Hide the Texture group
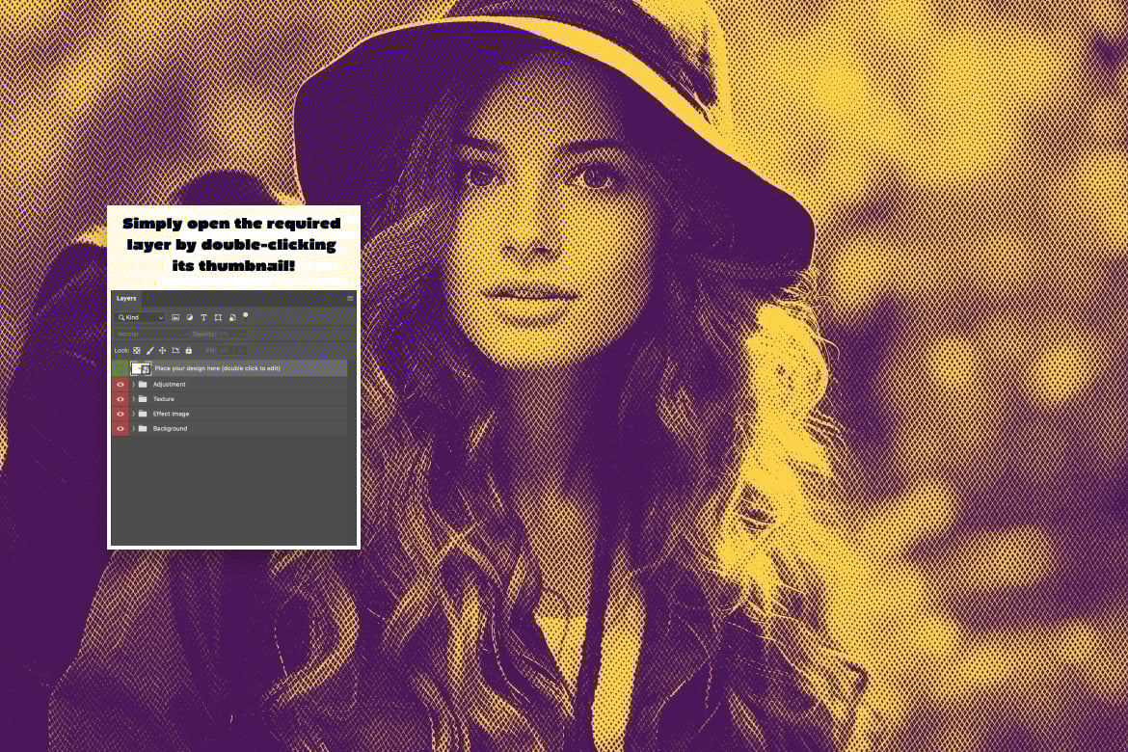Image resolution: width=1128 pixels, height=752 pixels. tap(121, 399)
